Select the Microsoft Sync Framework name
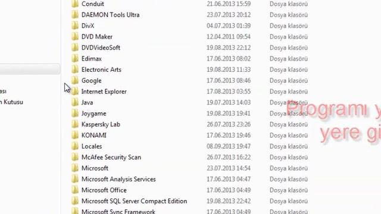 click(118, 212)
